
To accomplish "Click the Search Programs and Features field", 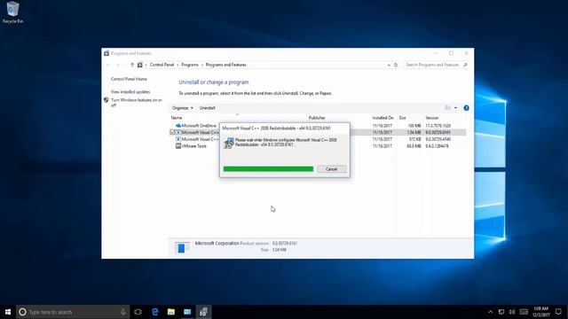I will [436, 65].
